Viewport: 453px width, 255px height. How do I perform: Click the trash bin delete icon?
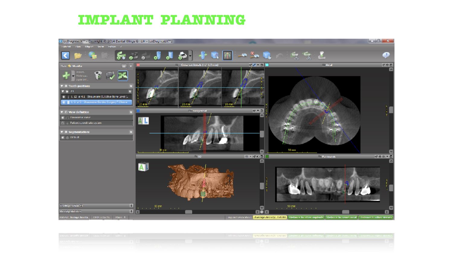[x=98, y=76]
